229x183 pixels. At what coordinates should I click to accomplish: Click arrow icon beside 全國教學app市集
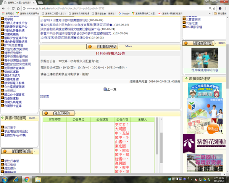3,135
